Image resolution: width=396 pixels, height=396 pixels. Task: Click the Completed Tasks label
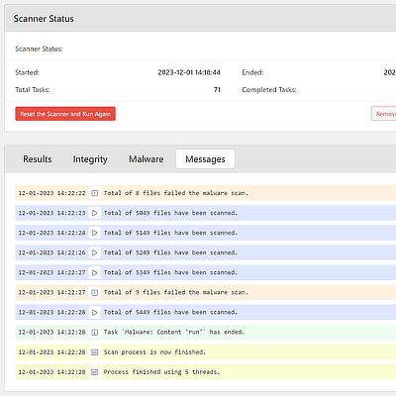click(269, 90)
